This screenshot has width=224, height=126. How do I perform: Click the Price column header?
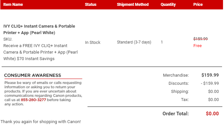click(198, 5)
